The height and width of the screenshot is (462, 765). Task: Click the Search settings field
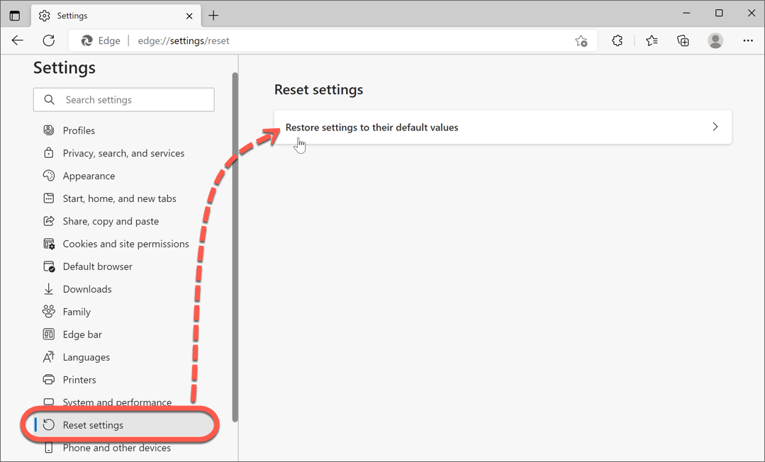123,99
